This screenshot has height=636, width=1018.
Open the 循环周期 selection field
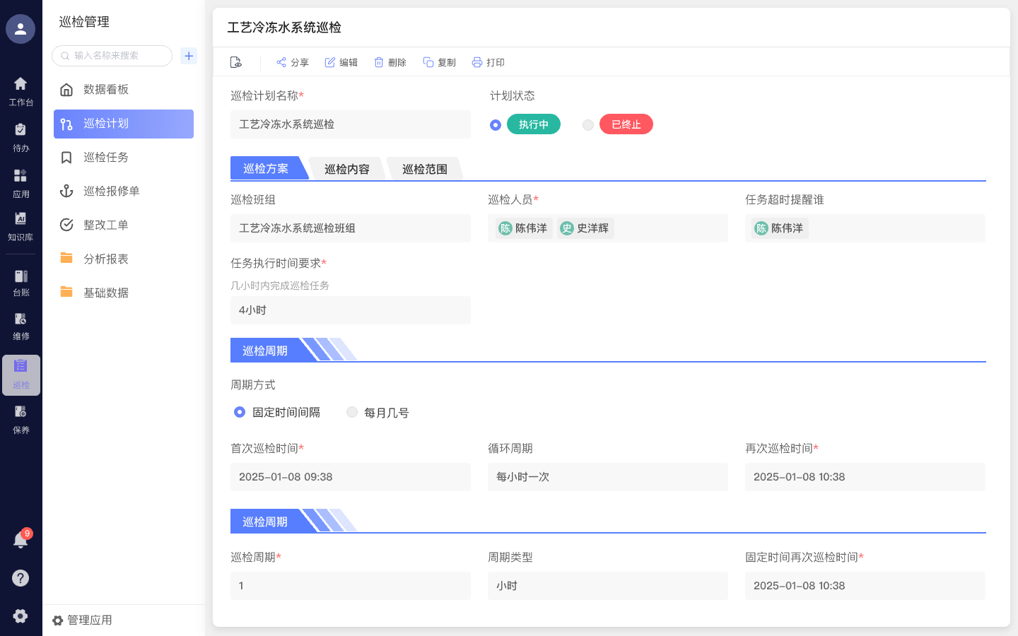coord(608,477)
